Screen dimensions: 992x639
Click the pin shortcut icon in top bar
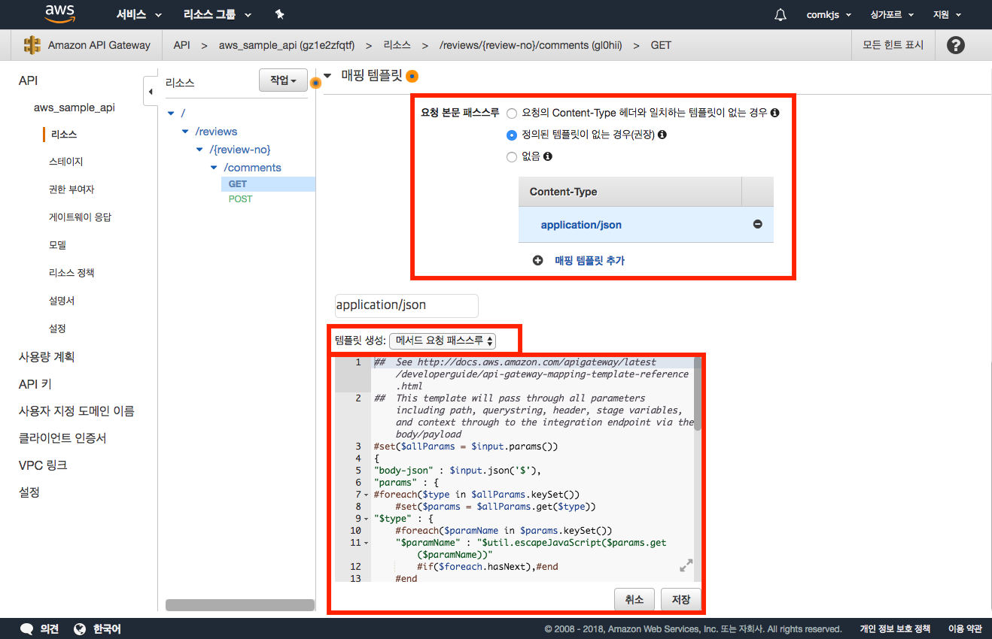tap(279, 15)
